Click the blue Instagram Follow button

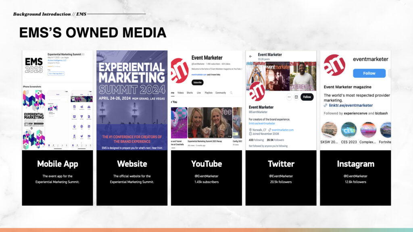(x=369, y=73)
